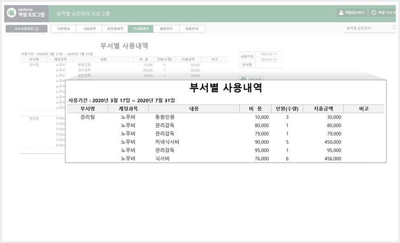Go to the 월별관리 tab

(x=166, y=29)
